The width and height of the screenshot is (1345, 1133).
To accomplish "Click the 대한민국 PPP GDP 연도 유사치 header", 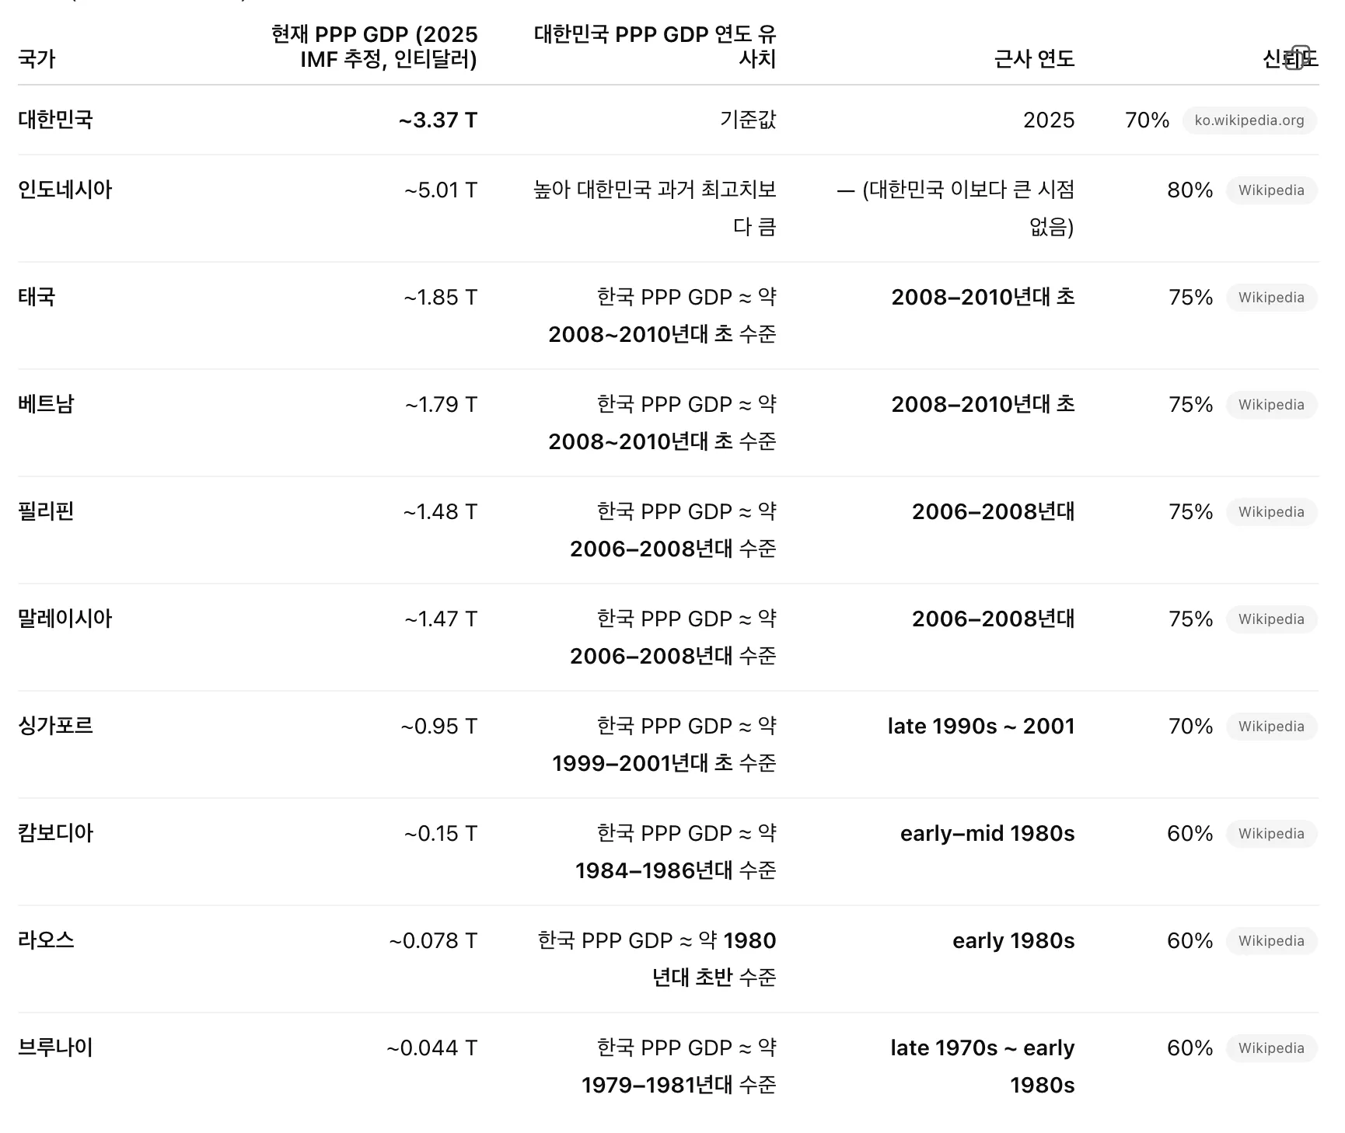I will click(x=655, y=47).
